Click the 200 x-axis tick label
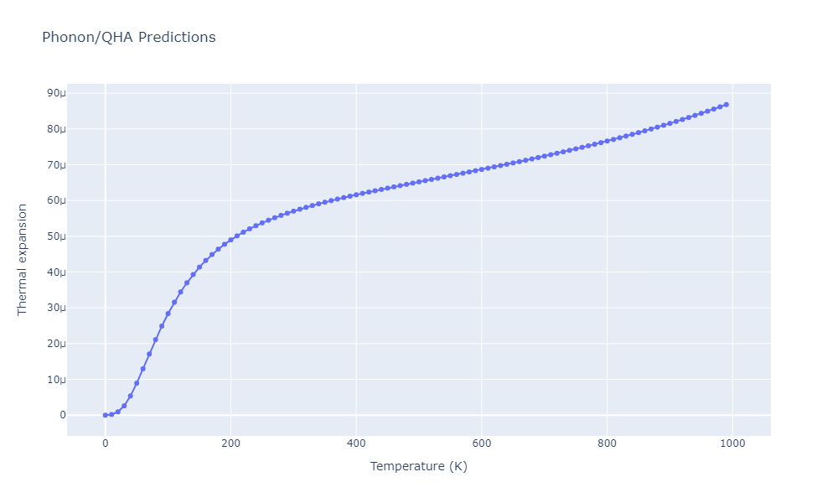 pyautogui.click(x=231, y=443)
